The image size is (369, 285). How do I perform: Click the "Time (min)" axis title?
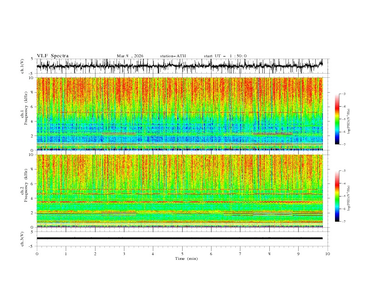pos(186,258)
